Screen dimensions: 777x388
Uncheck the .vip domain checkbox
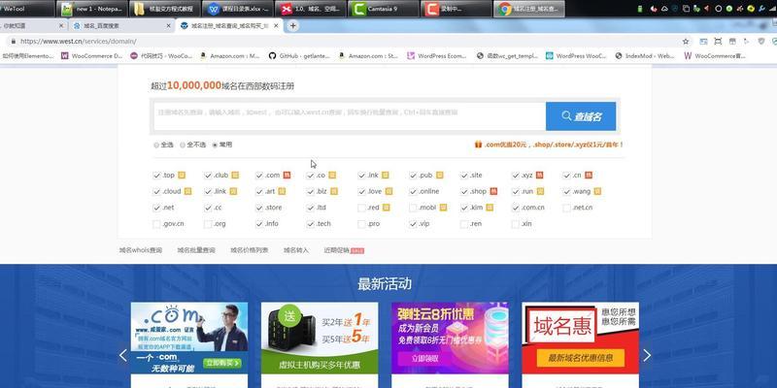(x=414, y=224)
